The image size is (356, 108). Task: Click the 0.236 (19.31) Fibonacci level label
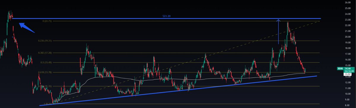point(45,41)
